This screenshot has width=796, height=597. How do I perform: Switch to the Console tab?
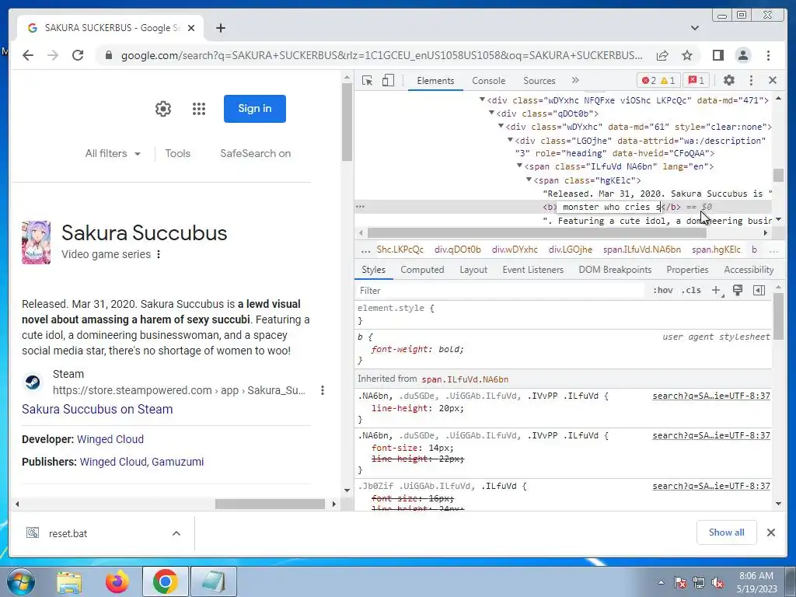tap(488, 81)
